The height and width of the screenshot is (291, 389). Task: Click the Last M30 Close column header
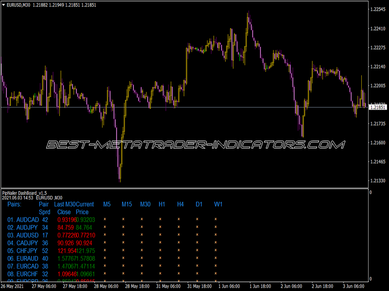(65, 208)
